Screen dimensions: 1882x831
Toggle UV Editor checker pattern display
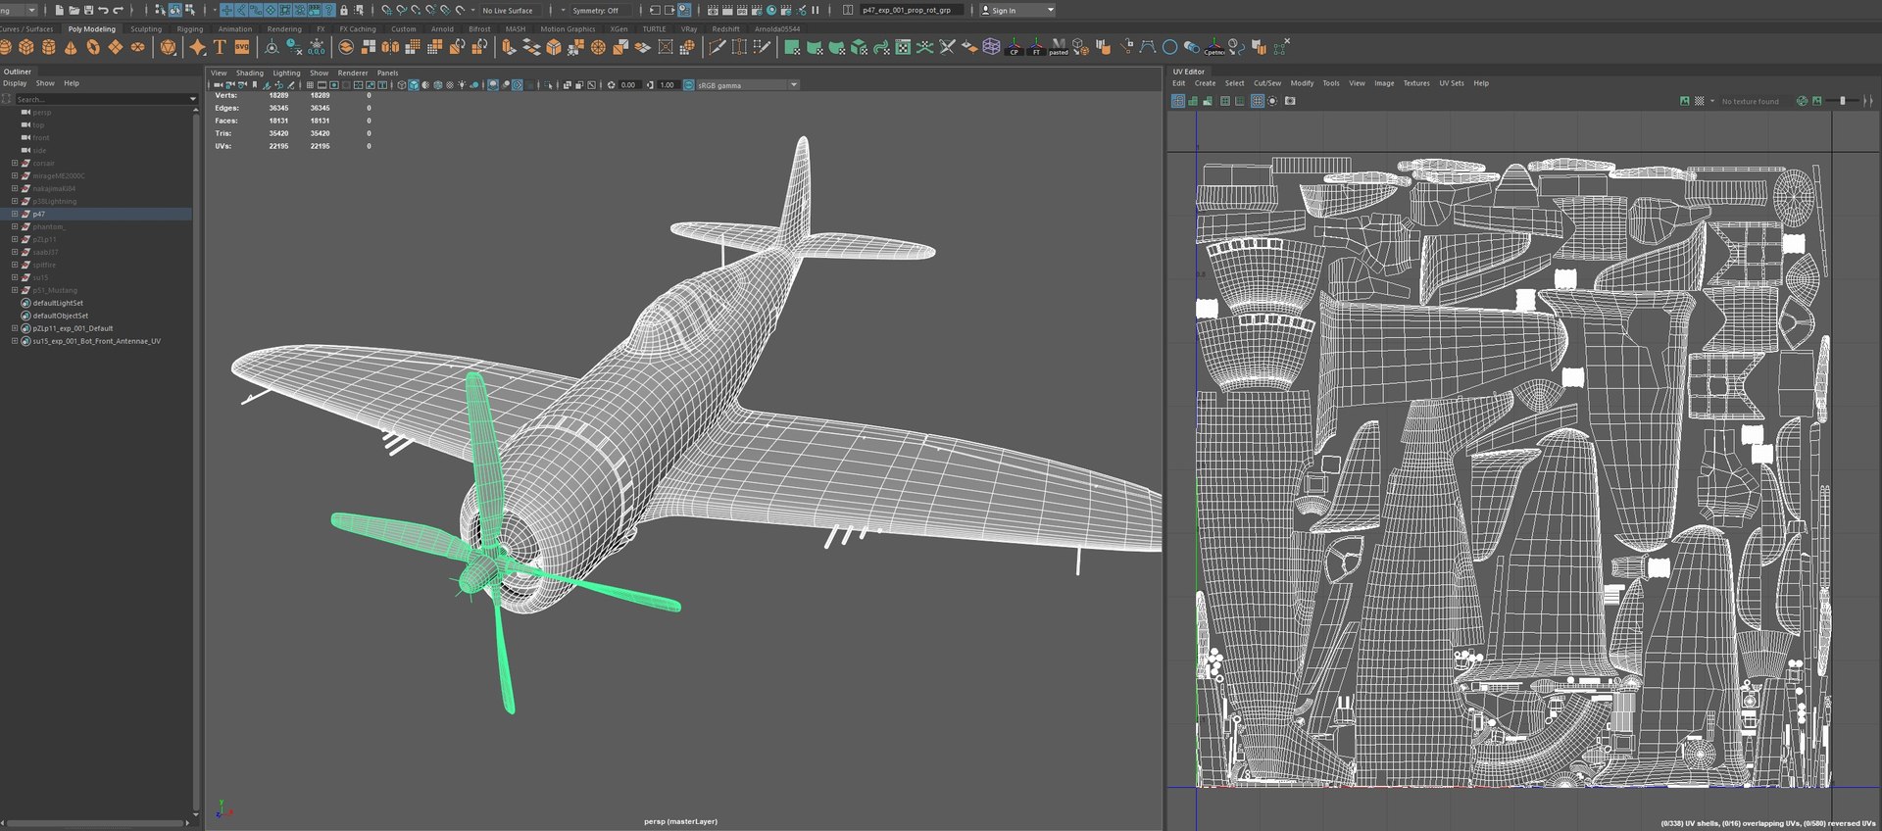click(1699, 101)
